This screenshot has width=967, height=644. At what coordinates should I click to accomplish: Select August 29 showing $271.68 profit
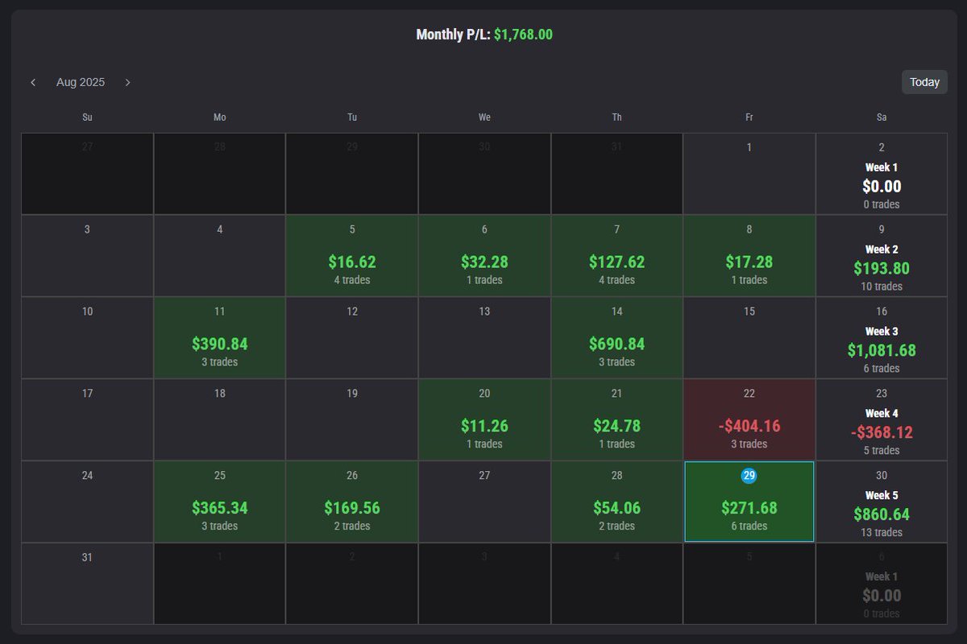(749, 501)
